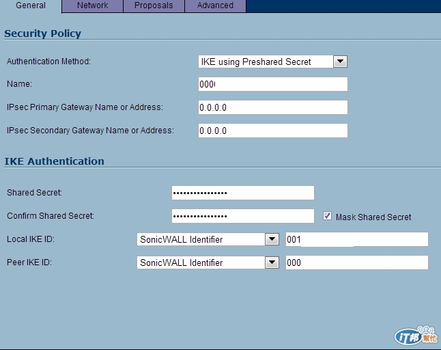Click the Shared Secret password field
The width and height of the screenshot is (441, 350).
(x=243, y=193)
